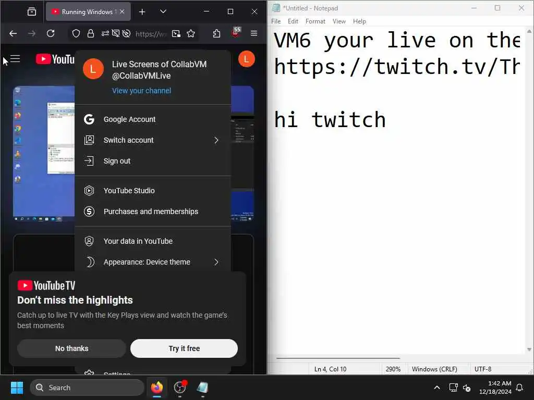This screenshot has width=534, height=400.
Task: Click the orange L avatar in YouTube header
Action: [x=247, y=59]
